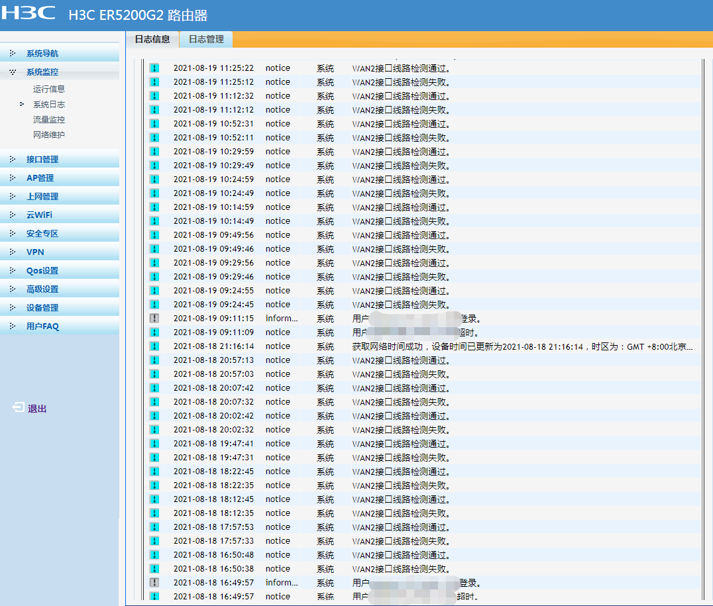Click notice icon for 2021-08-19 11:25:12 entry
The image size is (713, 606).
(x=154, y=82)
